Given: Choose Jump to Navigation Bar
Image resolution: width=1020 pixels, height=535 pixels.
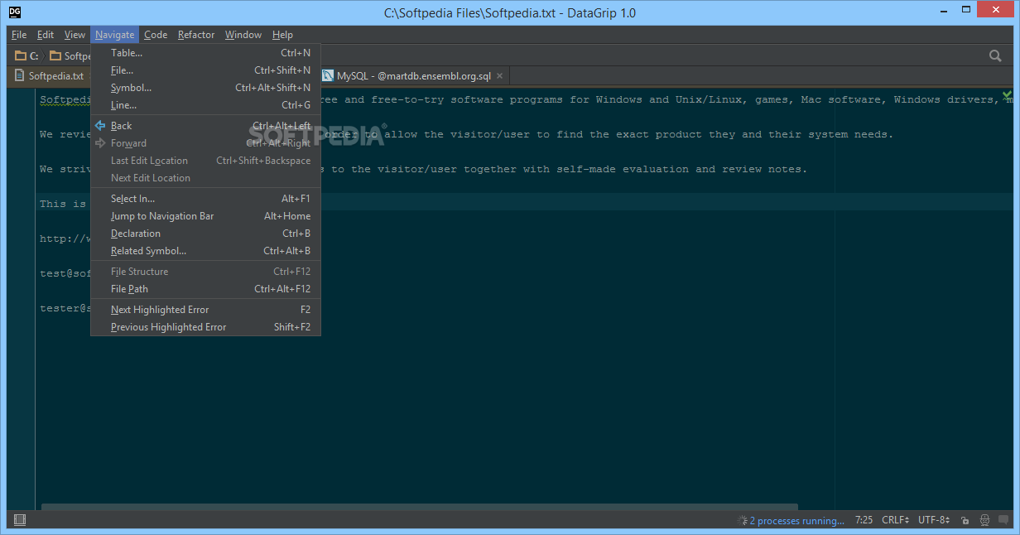Looking at the screenshot, I should [205, 216].
